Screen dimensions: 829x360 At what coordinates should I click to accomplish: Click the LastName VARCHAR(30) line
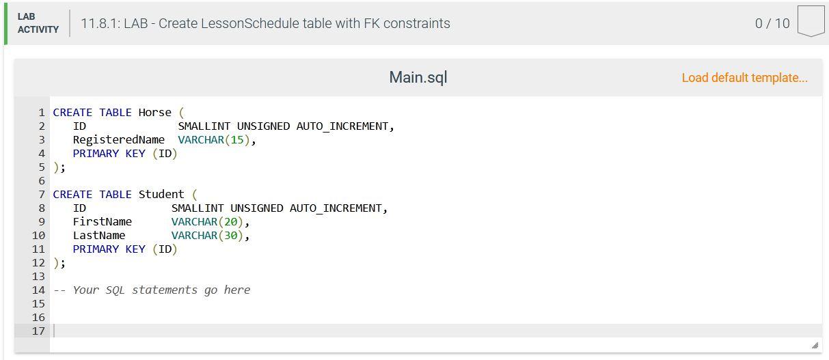161,235
